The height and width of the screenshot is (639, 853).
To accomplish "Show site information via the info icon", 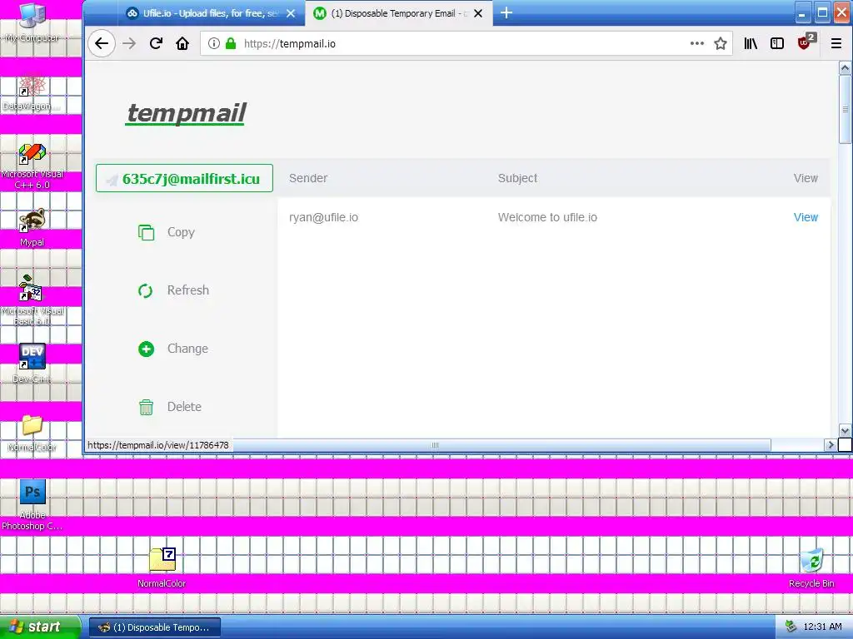I will [x=214, y=43].
